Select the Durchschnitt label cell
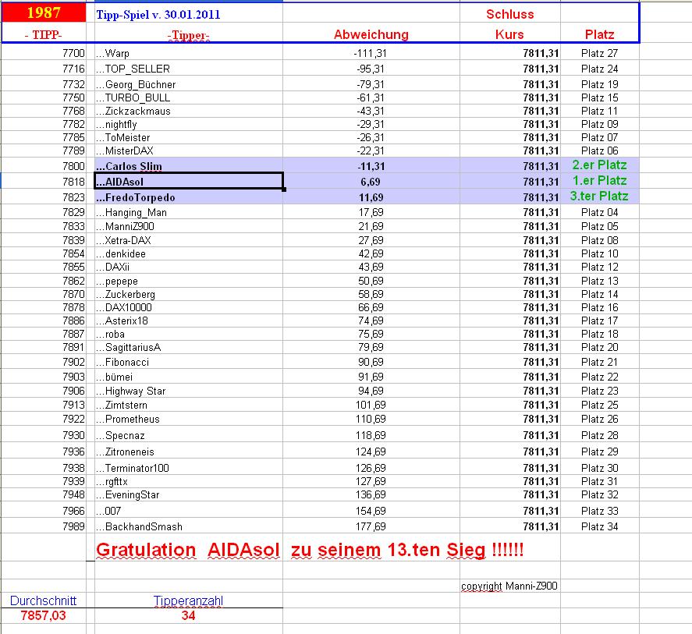The height and width of the screenshot is (634, 692). [43, 600]
